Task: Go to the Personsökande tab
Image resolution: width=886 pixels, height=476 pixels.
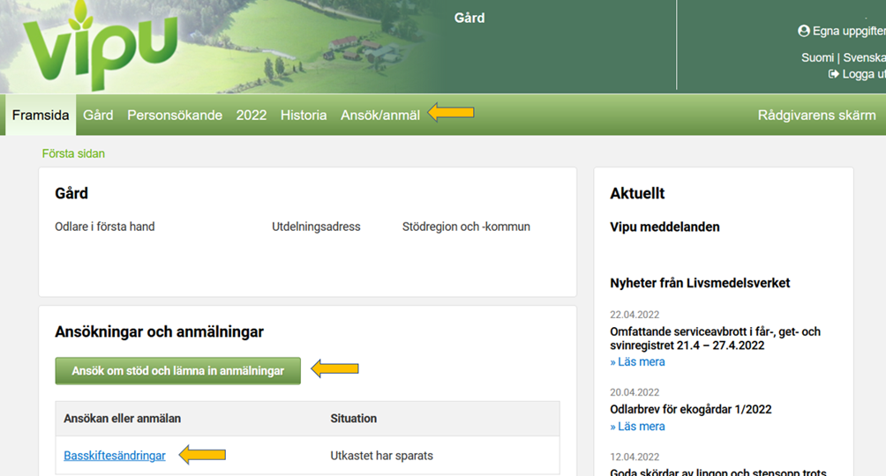Action: coord(175,115)
